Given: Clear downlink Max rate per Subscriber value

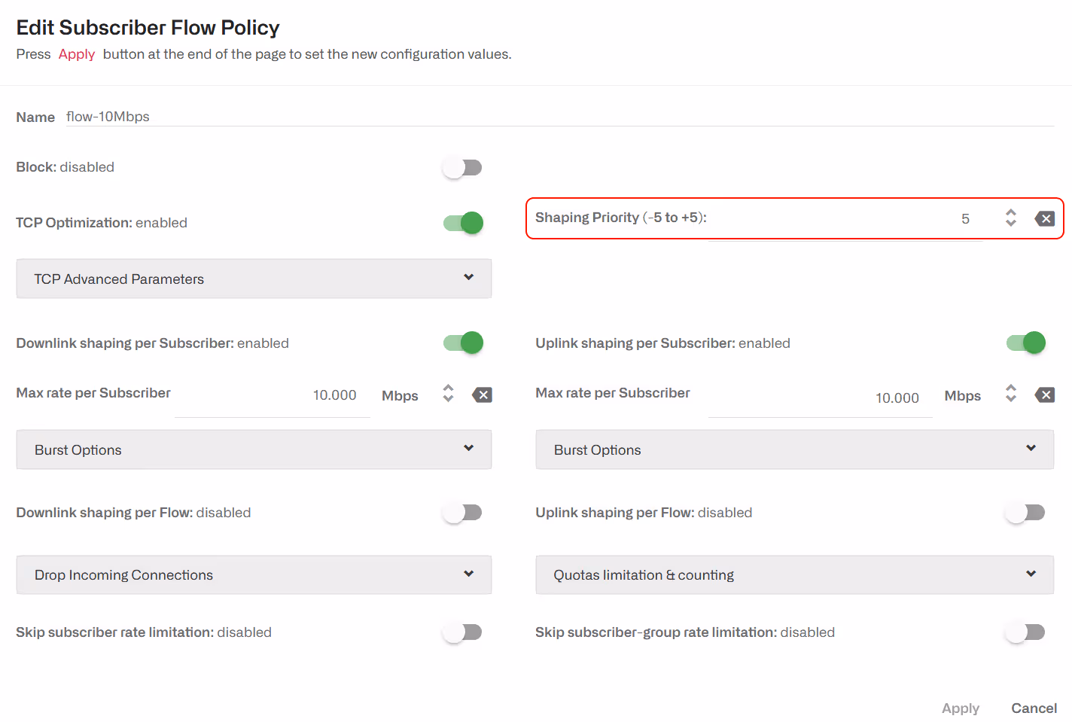Looking at the screenshot, I should point(482,395).
